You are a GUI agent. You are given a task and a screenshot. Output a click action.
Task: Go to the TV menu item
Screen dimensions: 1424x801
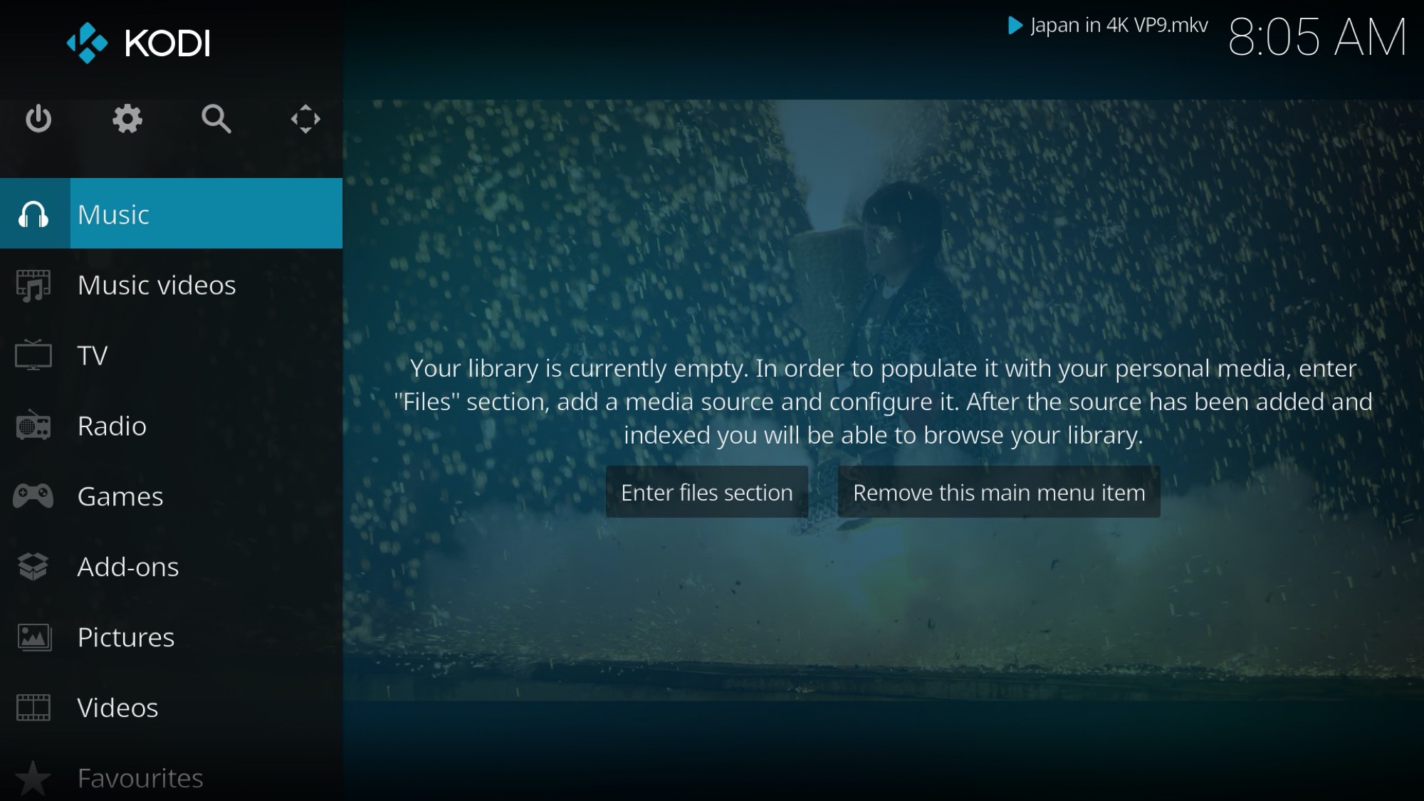tap(171, 355)
